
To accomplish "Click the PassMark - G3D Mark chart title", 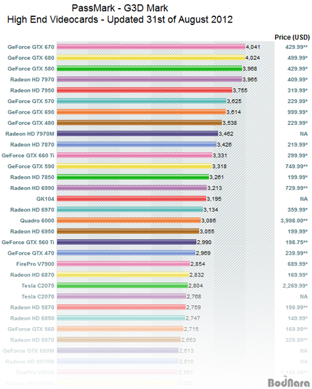I will click(120, 8).
